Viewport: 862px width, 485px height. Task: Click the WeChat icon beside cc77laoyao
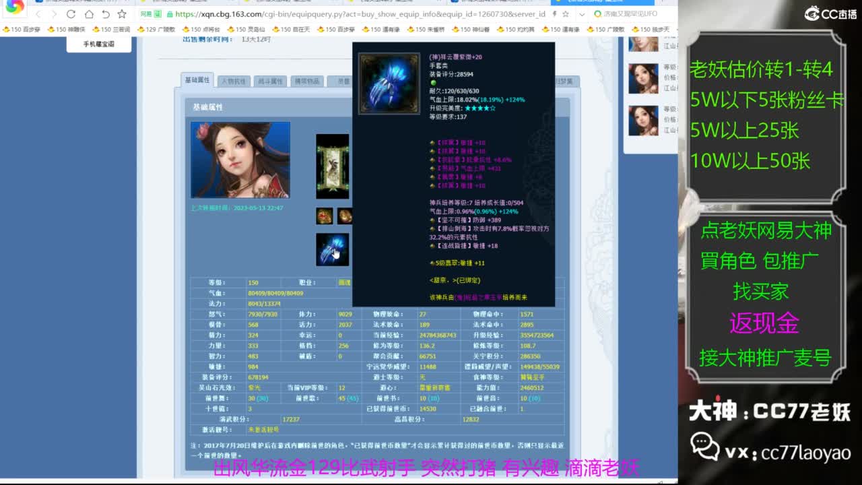(705, 447)
